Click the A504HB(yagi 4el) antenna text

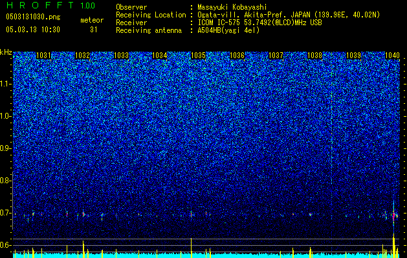coord(228,30)
